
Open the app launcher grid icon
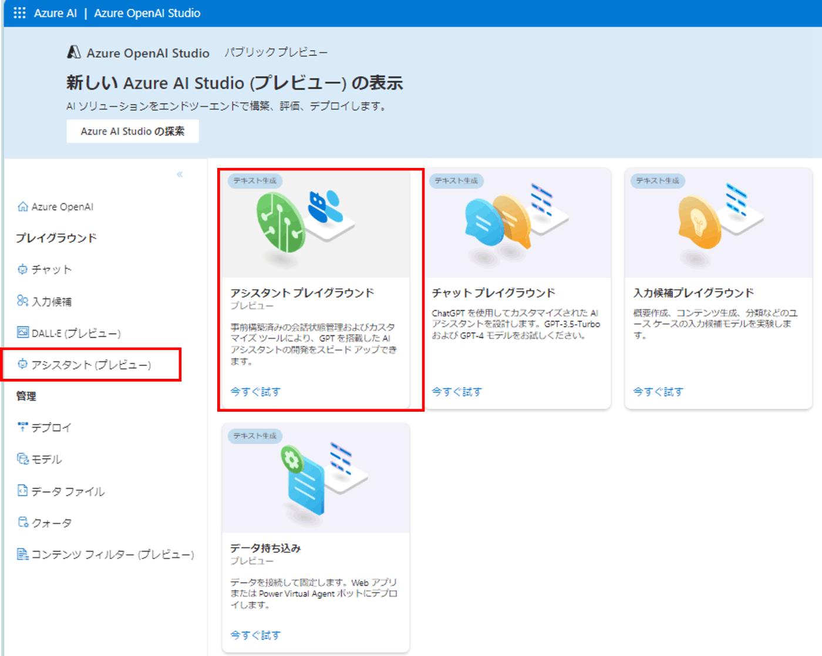(x=19, y=13)
